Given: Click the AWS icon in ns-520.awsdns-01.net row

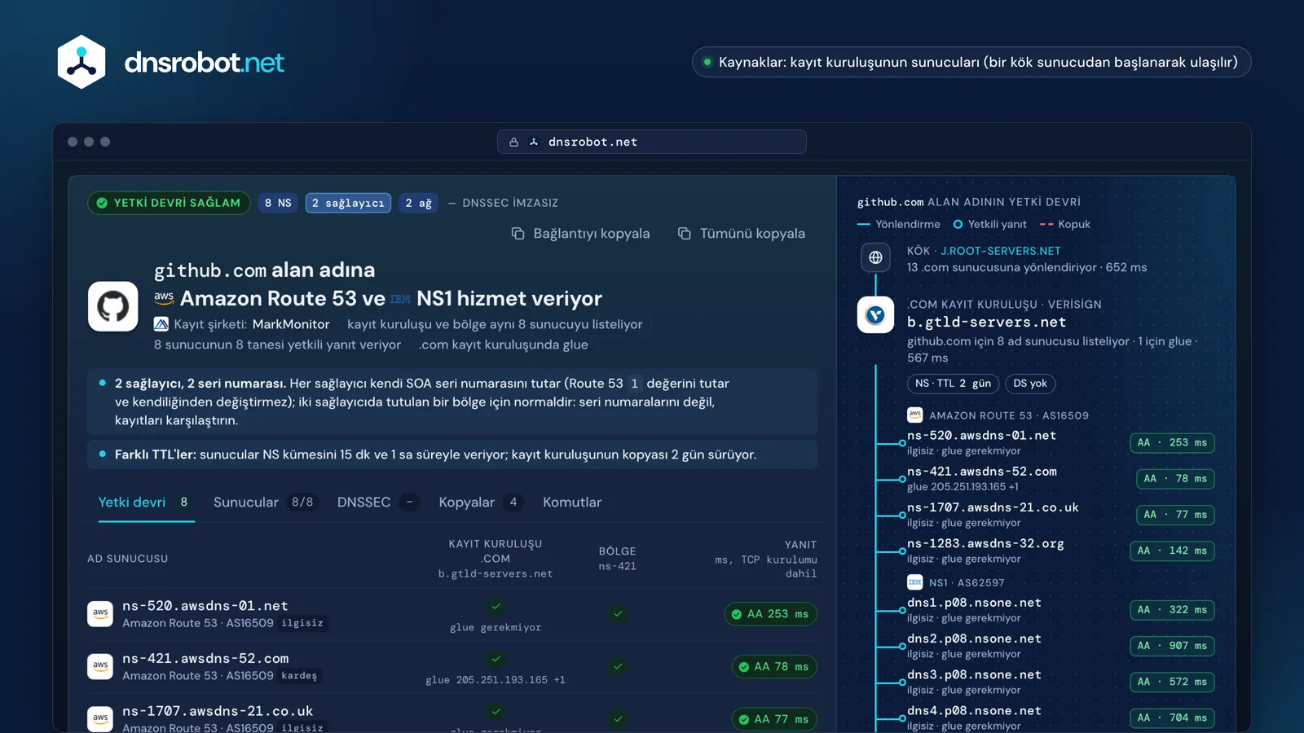Looking at the screenshot, I should coord(100,614).
